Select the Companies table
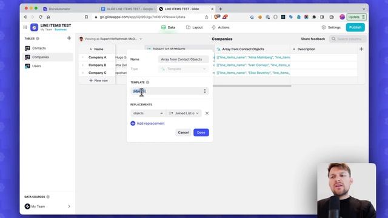The image size is (388, 218). point(47,57)
